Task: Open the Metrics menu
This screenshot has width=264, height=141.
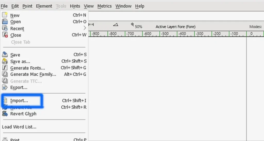Action: pyautogui.click(x=104, y=6)
